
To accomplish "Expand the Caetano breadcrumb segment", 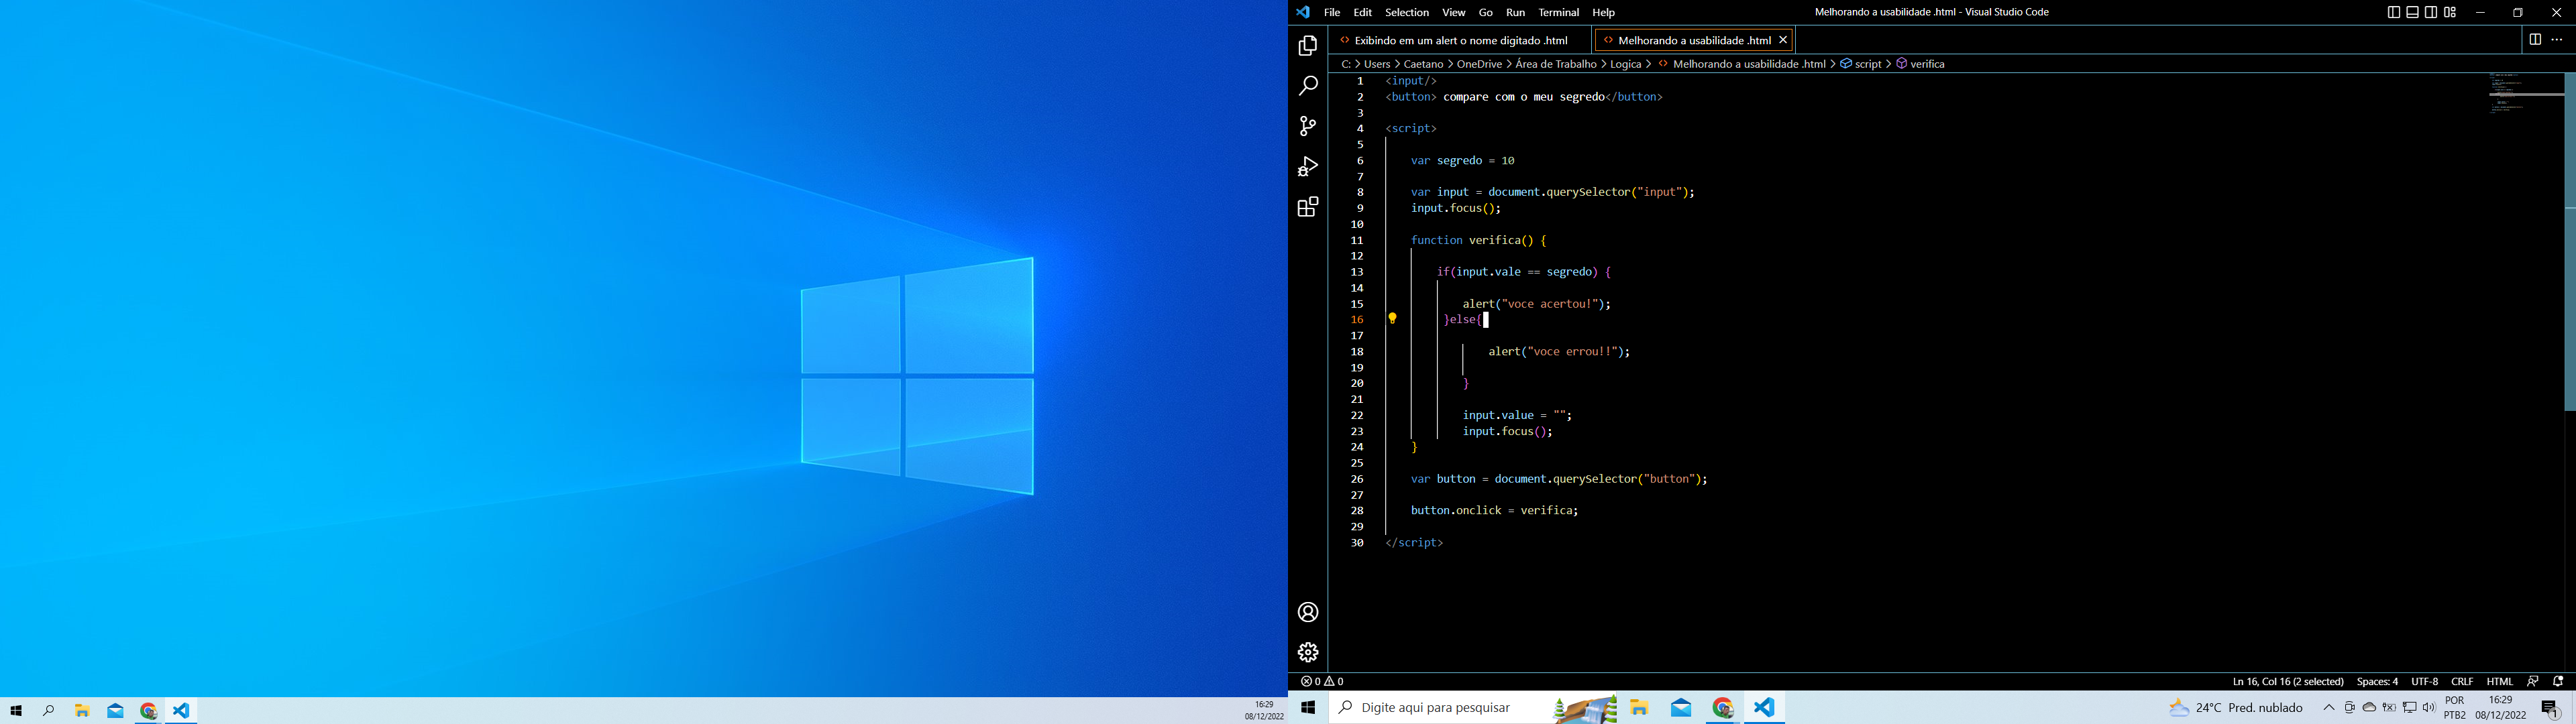I will 1423,64.
